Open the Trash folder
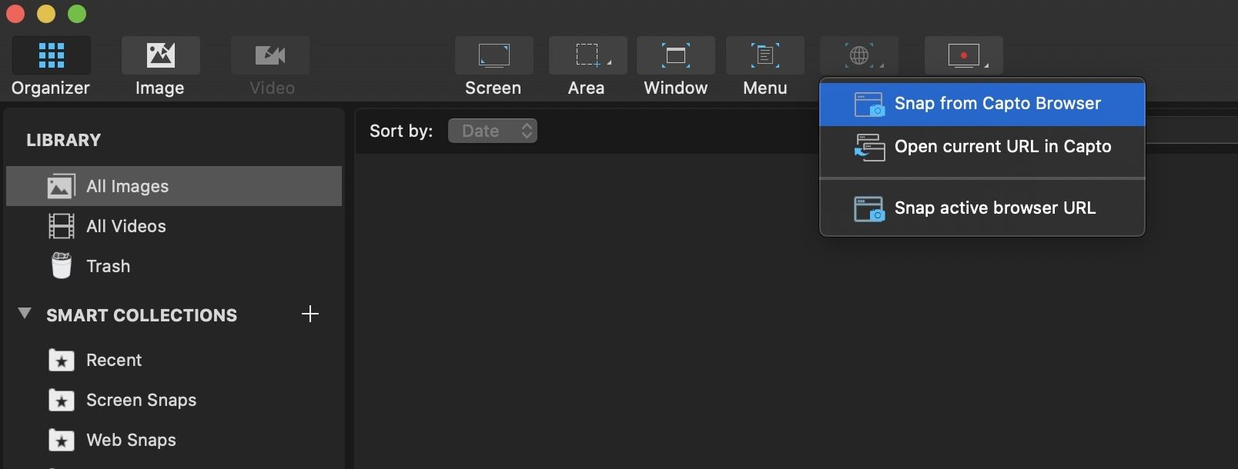The height and width of the screenshot is (469, 1238). point(108,266)
